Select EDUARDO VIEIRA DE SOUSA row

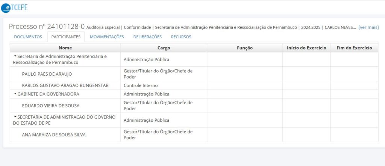(194, 106)
